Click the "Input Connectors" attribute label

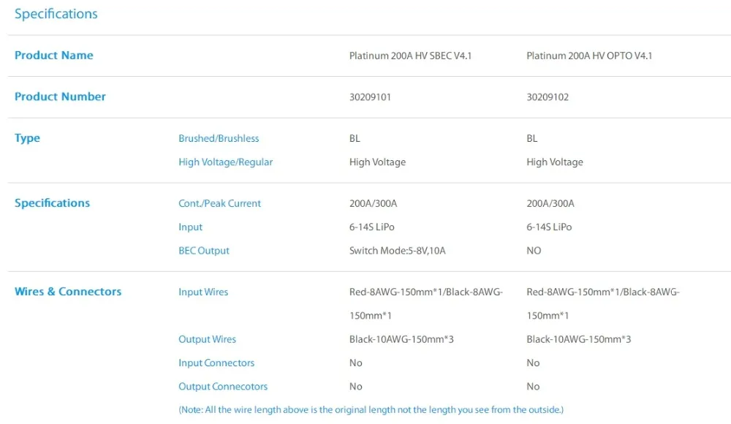point(216,363)
